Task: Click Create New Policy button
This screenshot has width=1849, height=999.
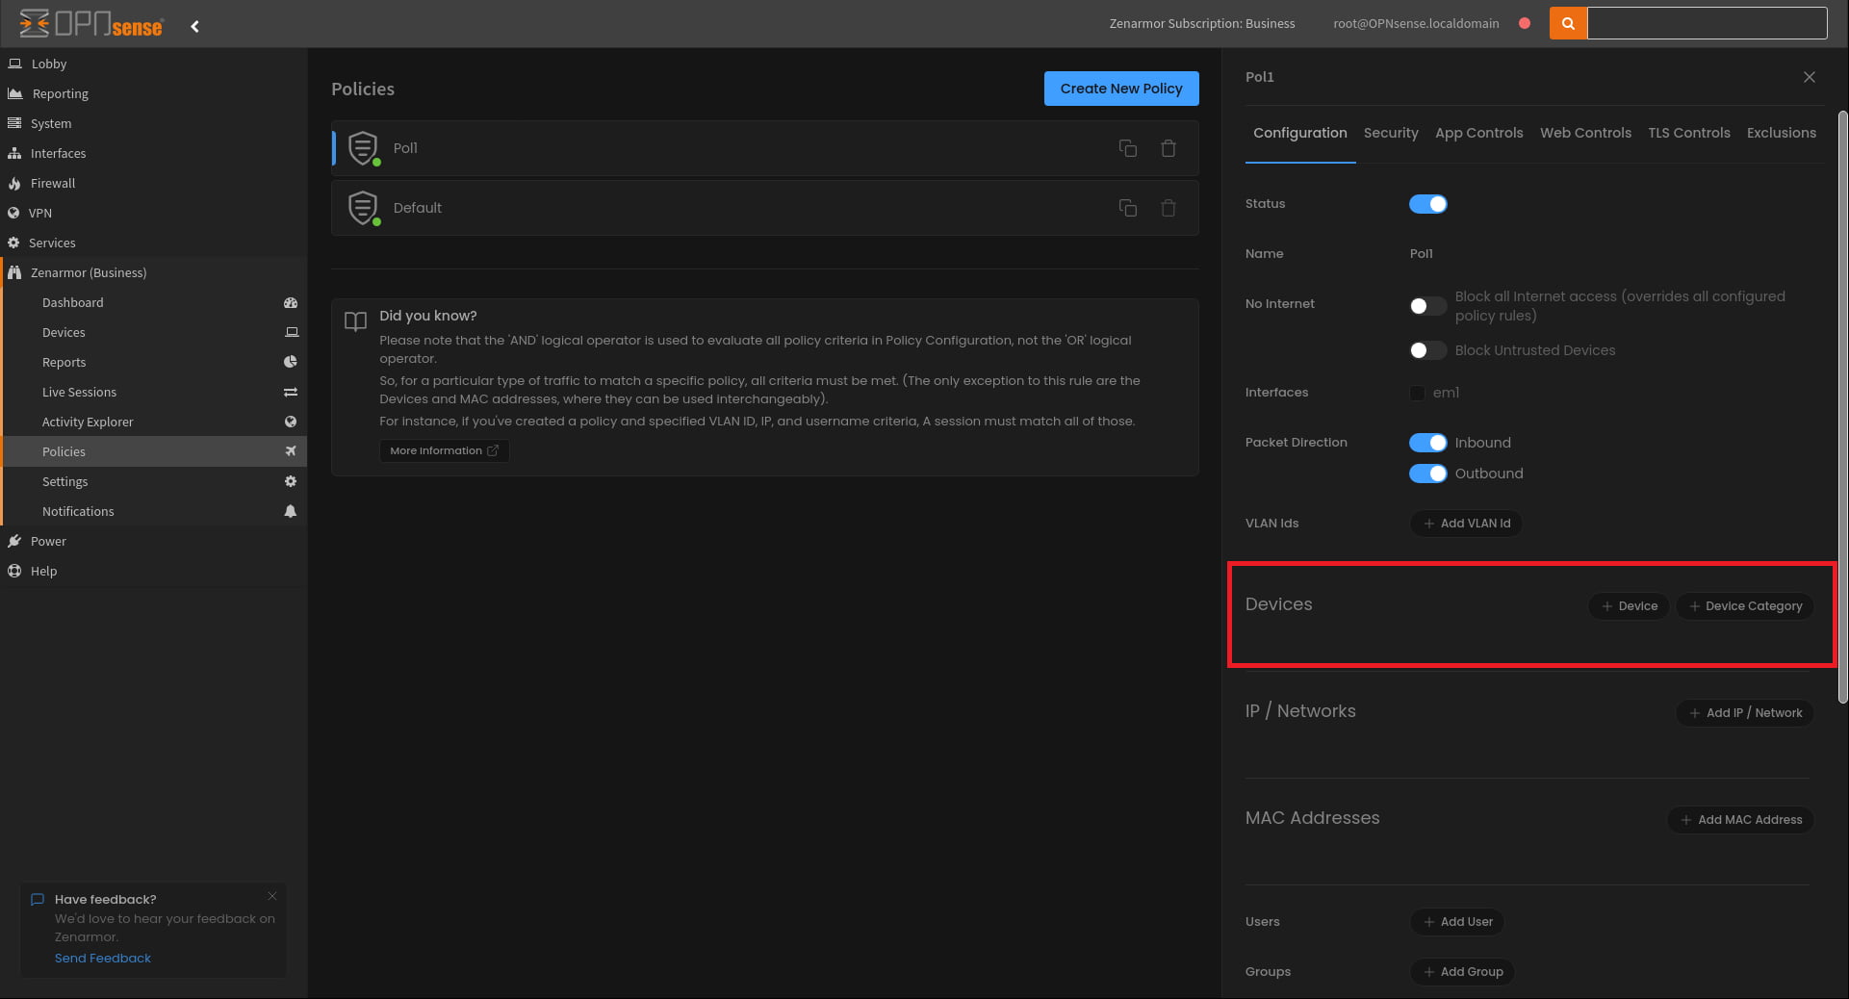Action: pyautogui.click(x=1121, y=89)
